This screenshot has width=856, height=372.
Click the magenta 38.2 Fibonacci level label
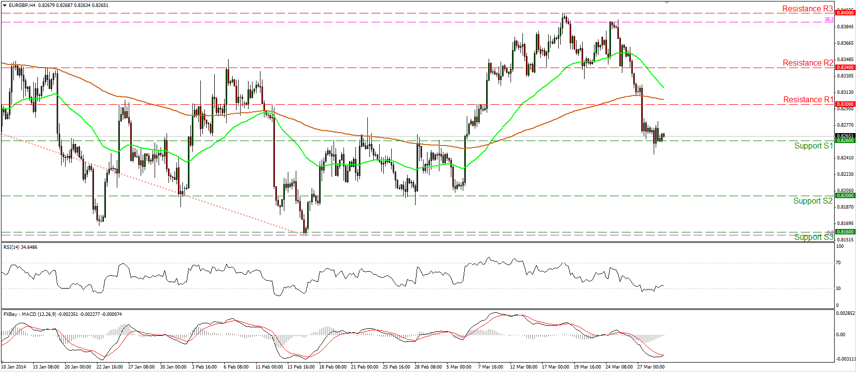829,19
